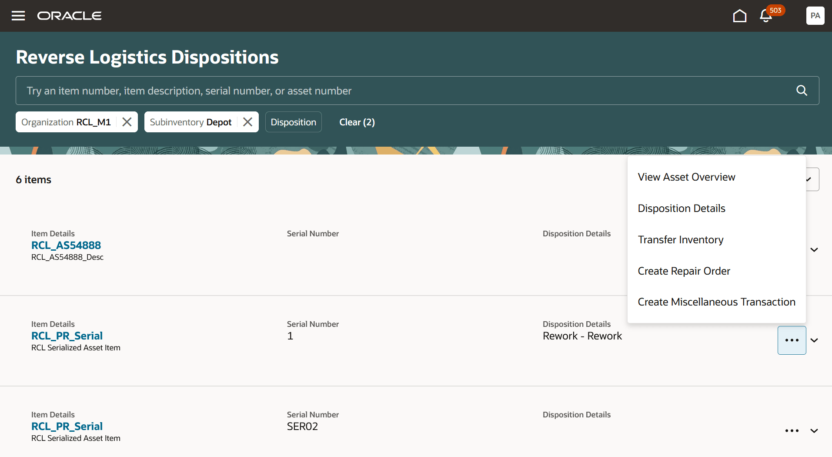This screenshot has width=832, height=457.
Task: Remove the Organization RCL_M1 filter
Action: pos(127,122)
